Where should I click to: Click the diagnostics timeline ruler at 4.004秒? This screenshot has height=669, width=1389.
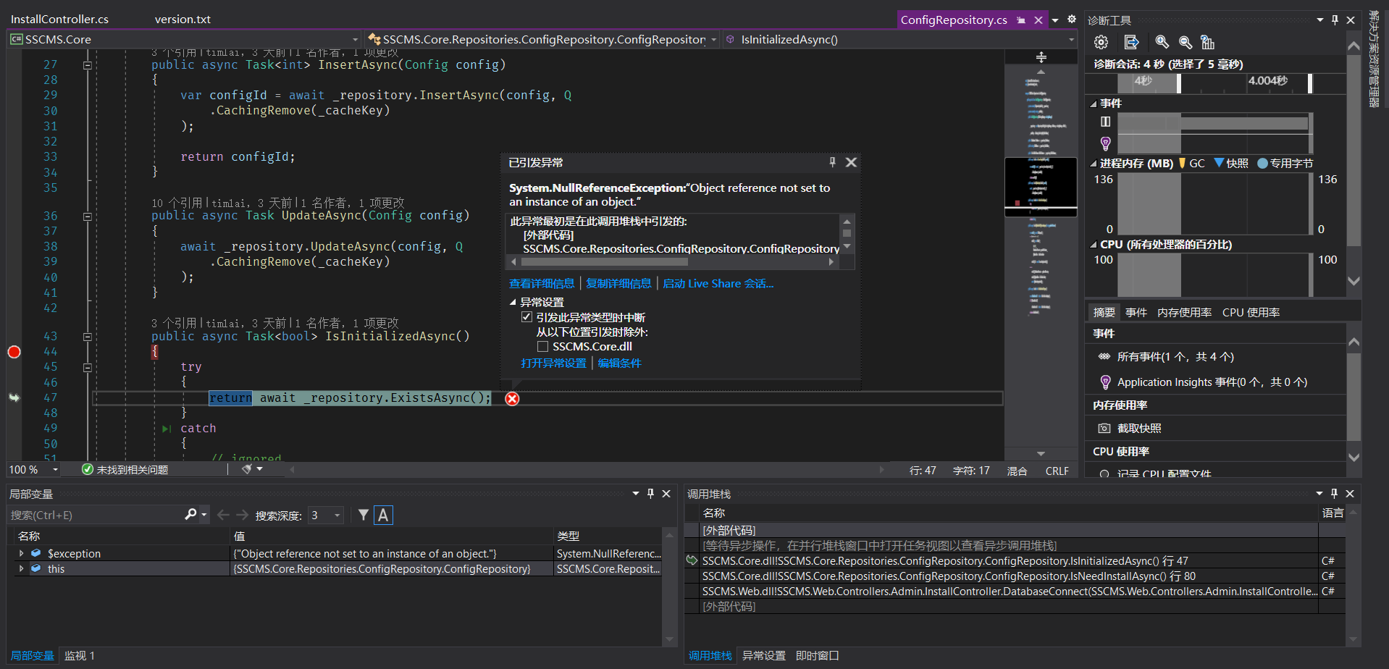tap(1267, 81)
